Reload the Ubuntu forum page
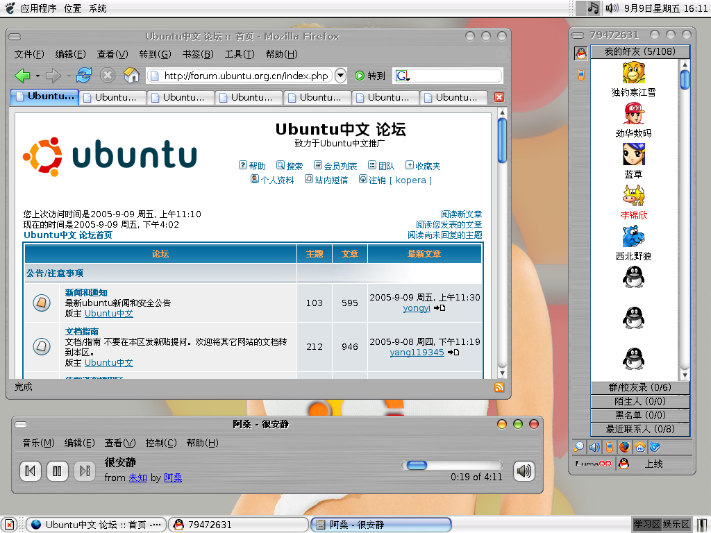This screenshot has height=533, width=711. [x=84, y=75]
